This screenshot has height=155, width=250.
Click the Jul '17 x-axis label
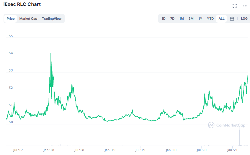click(x=18, y=150)
